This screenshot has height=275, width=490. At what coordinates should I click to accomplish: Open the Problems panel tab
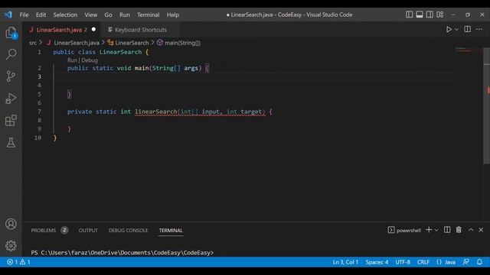[44, 230]
